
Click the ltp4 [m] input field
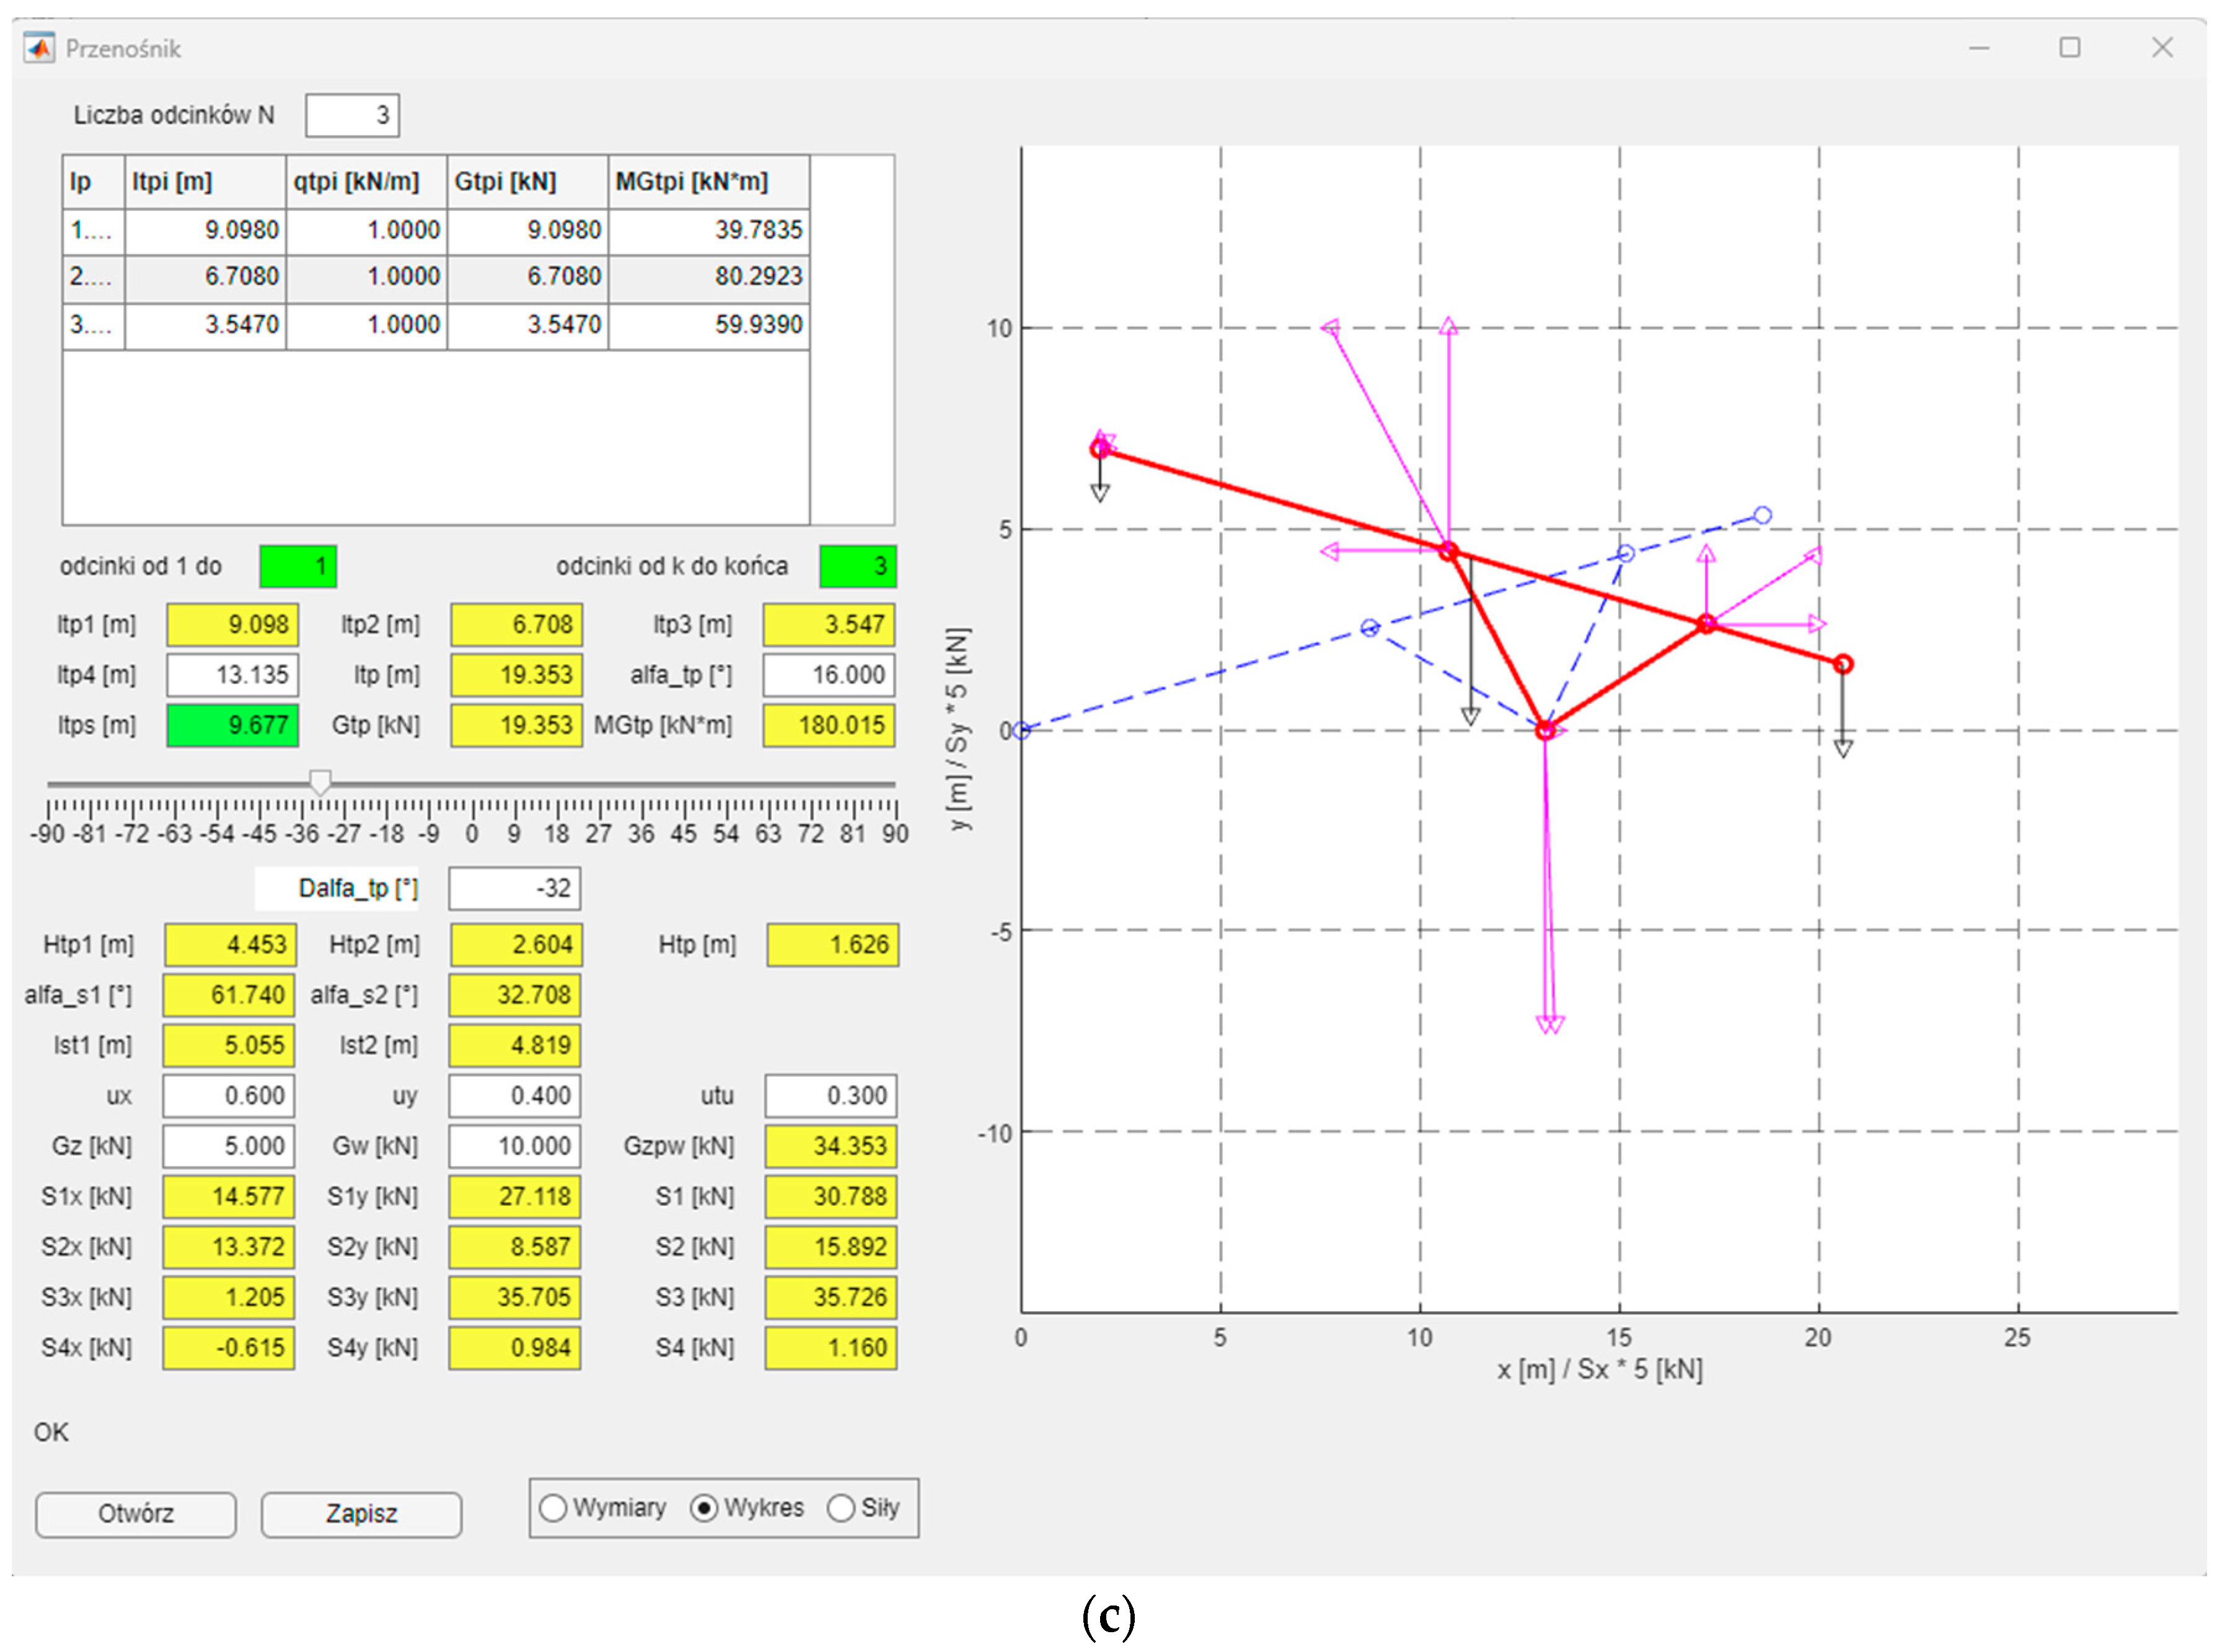[232, 675]
